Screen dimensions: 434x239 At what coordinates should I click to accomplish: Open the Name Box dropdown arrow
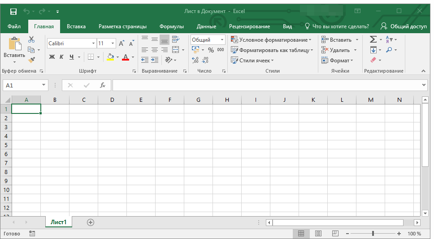coord(43,85)
